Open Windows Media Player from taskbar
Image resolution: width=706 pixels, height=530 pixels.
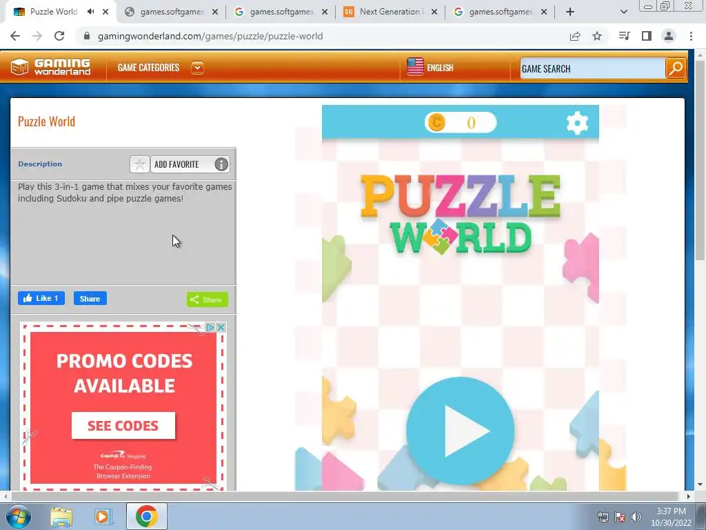103,517
